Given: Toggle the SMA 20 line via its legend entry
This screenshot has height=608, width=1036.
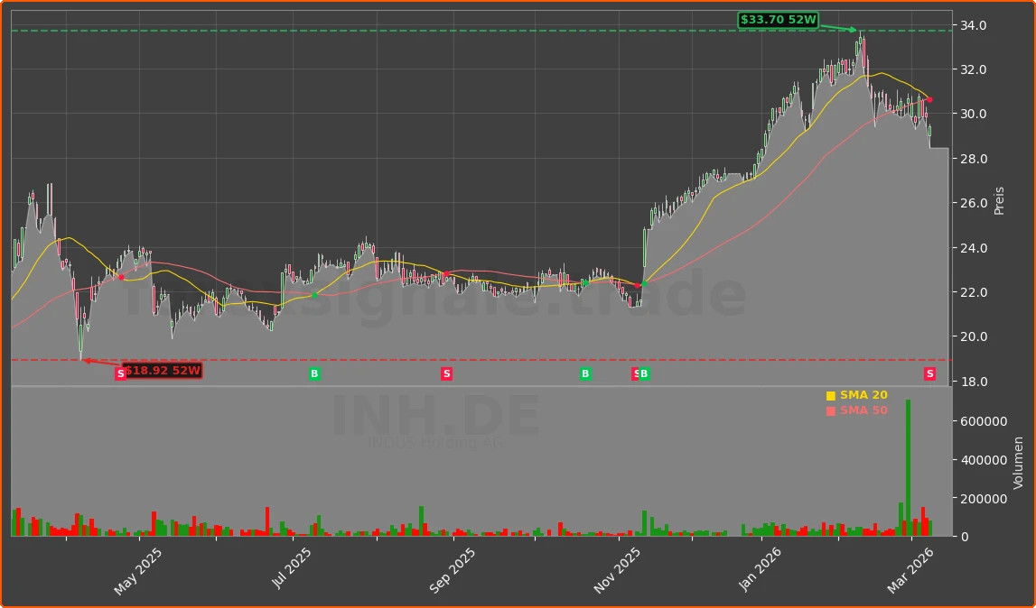Looking at the screenshot, I should point(863,394).
